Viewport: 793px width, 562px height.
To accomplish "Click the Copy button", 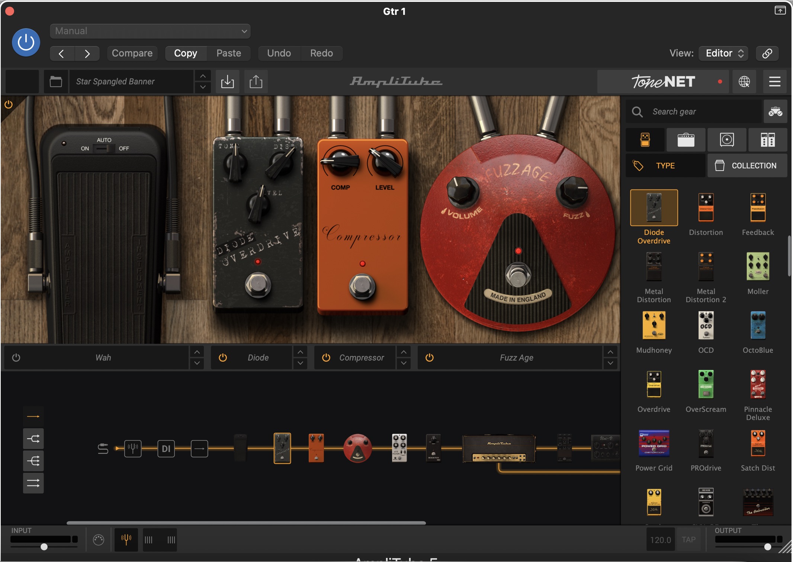I will [186, 53].
